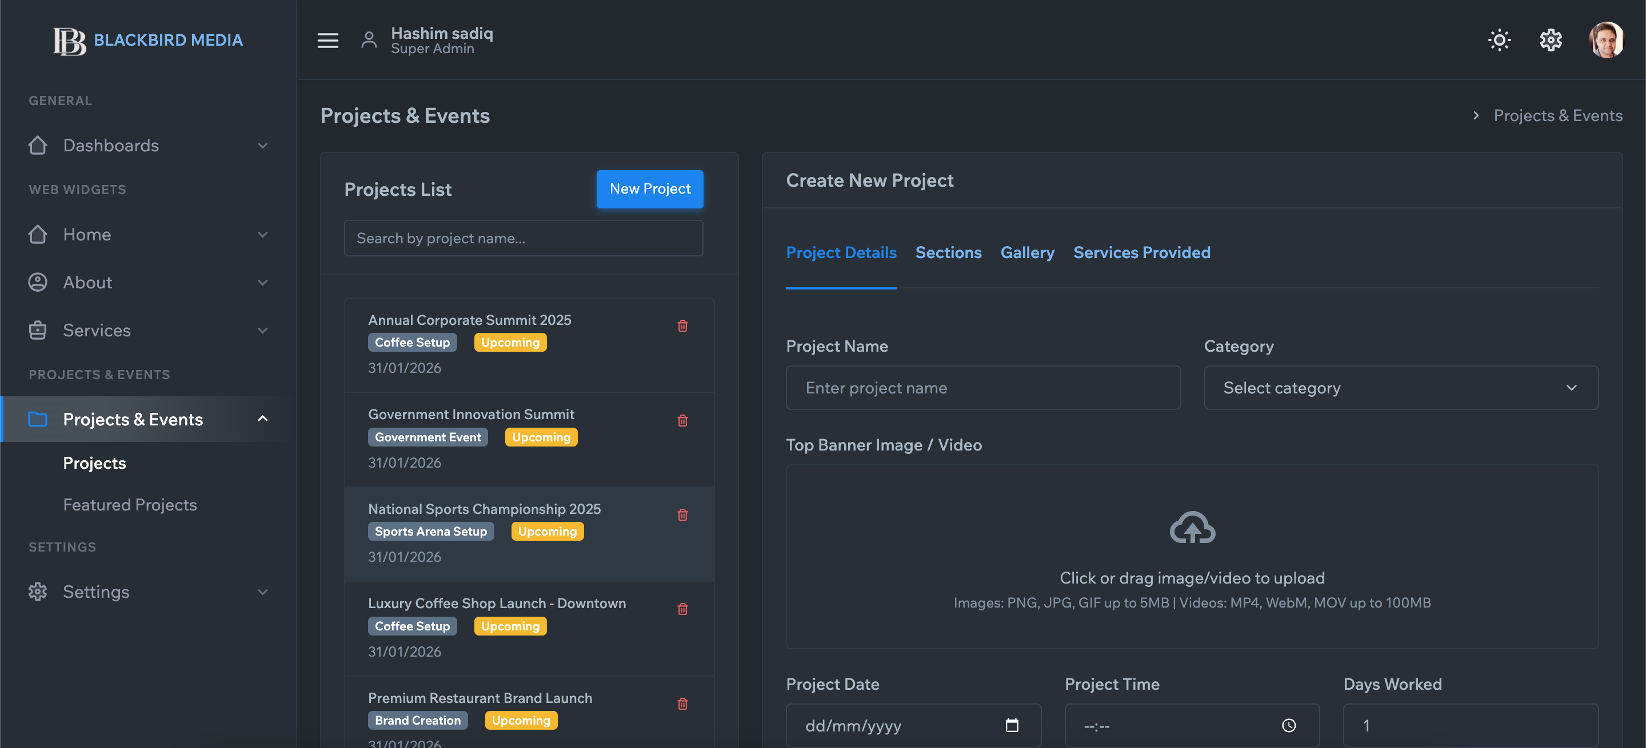Click the cloud upload icon for banner
1646x748 pixels.
[x=1192, y=527]
